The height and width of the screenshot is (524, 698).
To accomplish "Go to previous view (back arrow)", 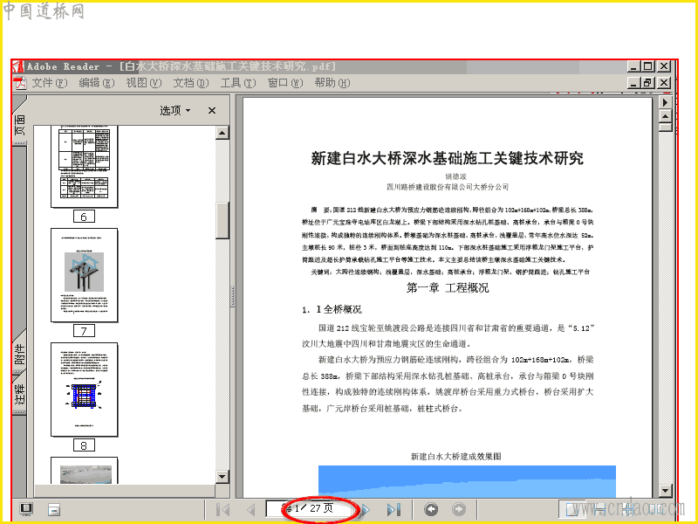I will 430,509.
